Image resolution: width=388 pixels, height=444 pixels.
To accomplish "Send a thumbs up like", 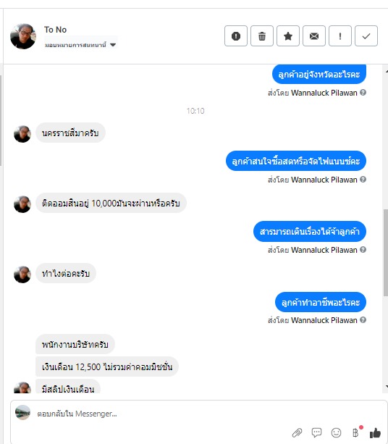I will coord(375,432).
